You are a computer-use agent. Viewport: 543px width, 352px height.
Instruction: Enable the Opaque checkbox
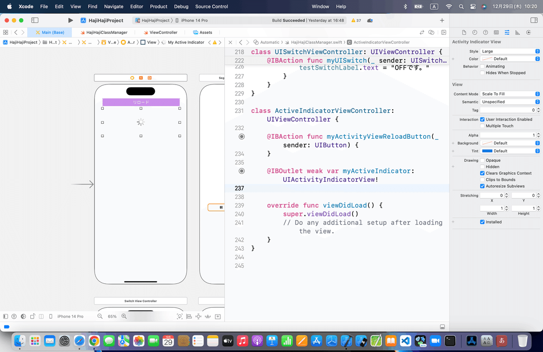482,160
